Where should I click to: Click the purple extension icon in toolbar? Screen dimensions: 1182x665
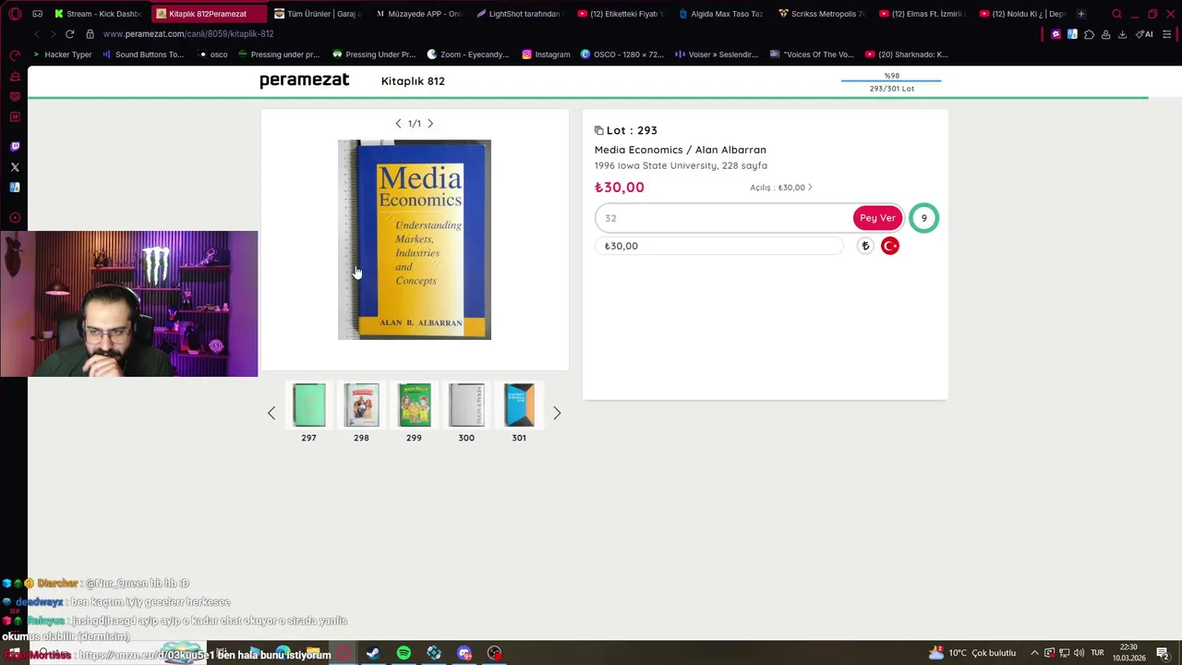pyautogui.click(x=1055, y=34)
